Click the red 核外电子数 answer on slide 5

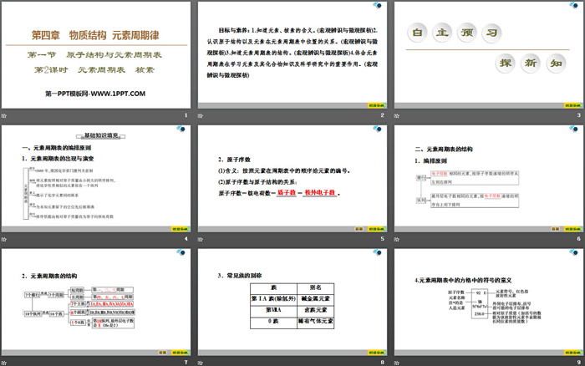(320, 192)
